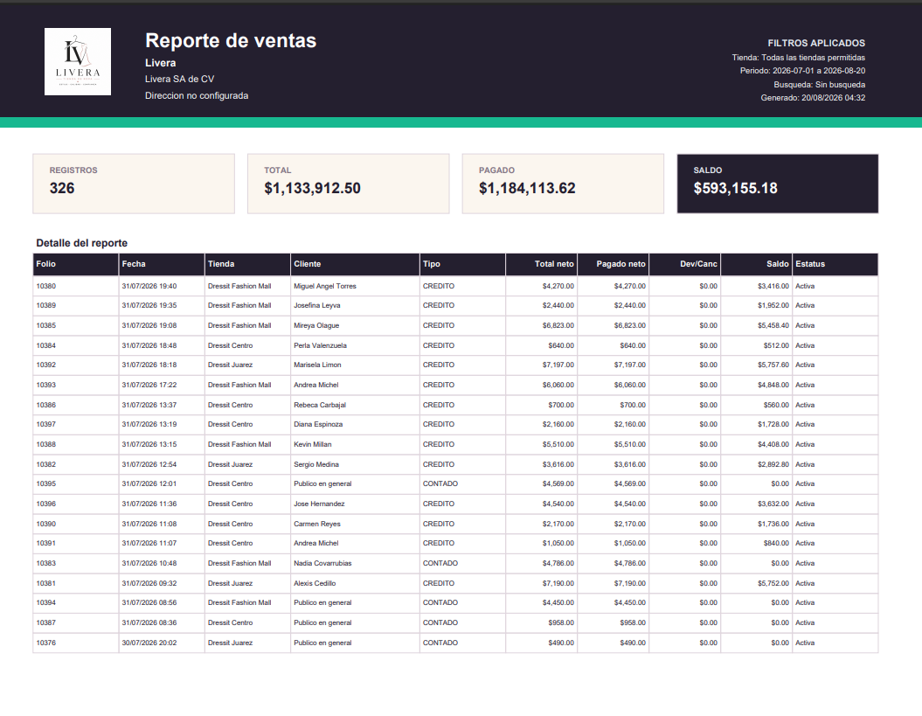Click the SALDO card $593,155.18
The image size is (922, 716).
pos(777,184)
